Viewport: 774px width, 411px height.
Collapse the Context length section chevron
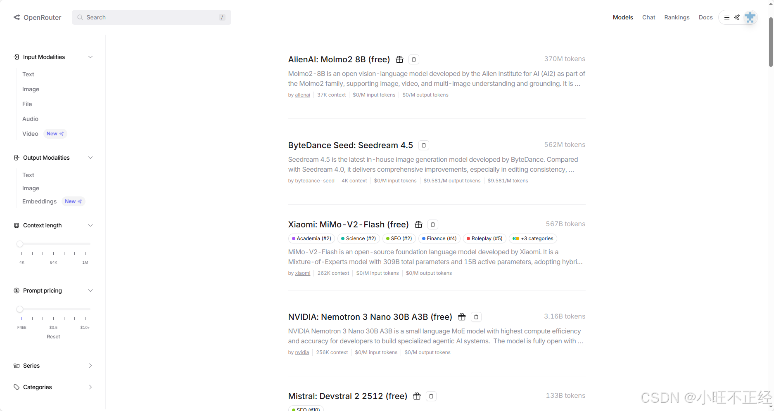tap(90, 225)
